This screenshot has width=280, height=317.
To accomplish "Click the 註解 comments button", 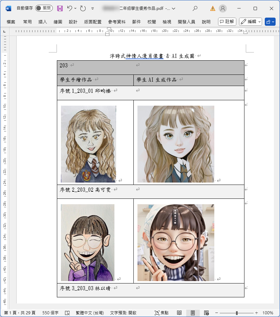I will click(x=227, y=22).
